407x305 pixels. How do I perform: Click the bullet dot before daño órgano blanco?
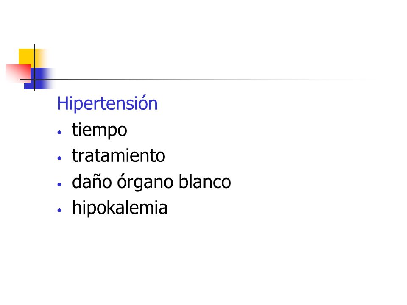59,184
